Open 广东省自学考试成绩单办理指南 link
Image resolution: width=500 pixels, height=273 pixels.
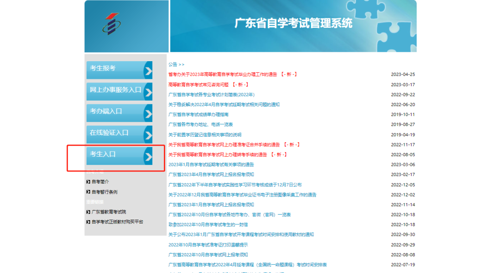[x=198, y=114]
